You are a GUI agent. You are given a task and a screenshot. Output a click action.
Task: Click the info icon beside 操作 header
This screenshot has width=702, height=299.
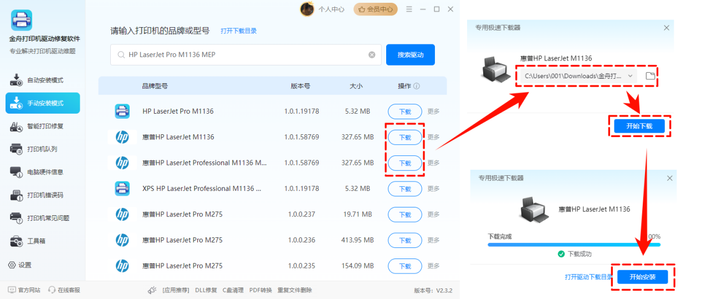tap(417, 86)
